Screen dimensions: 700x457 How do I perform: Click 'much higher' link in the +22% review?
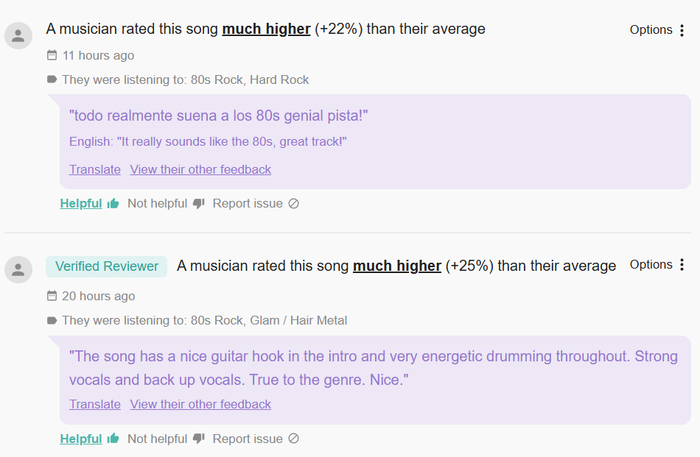coord(266,29)
